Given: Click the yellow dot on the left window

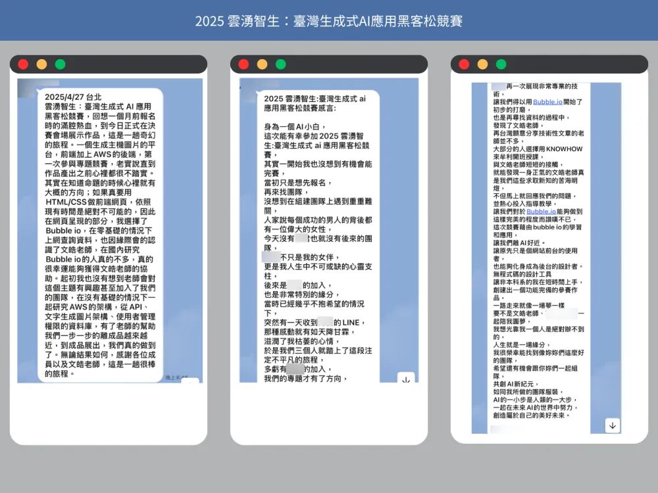Looking at the screenshot, I should click(41, 64).
